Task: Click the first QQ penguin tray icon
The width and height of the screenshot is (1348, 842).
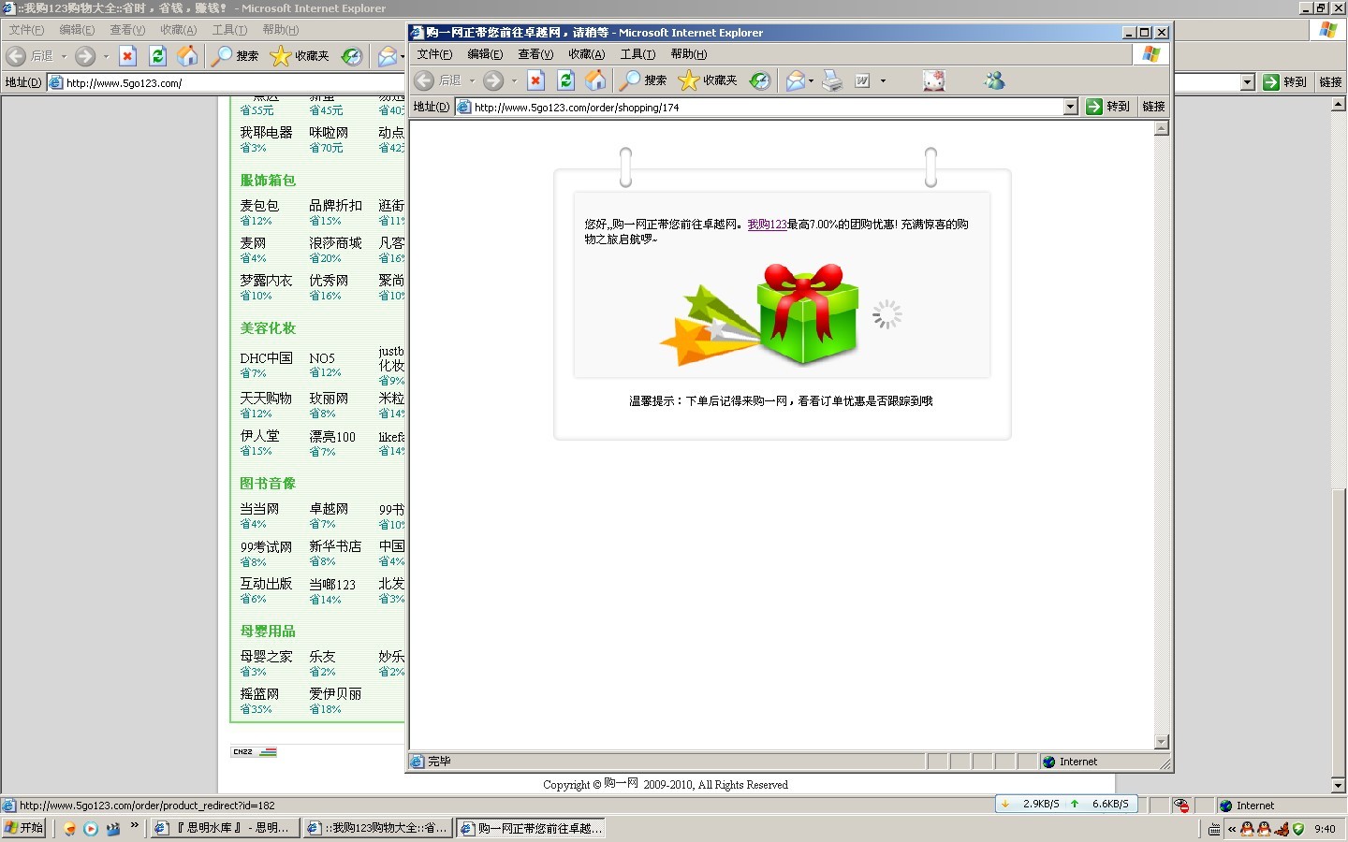Action: coord(1247,829)
